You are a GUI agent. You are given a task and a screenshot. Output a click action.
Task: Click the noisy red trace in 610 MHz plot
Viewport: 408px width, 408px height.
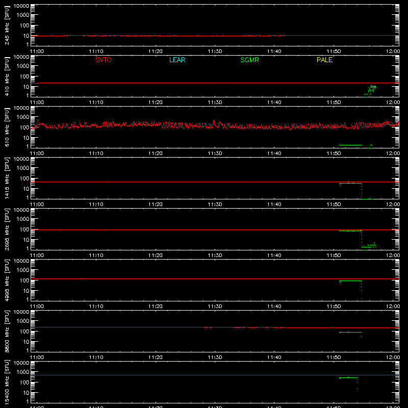[x=216, y=125]
